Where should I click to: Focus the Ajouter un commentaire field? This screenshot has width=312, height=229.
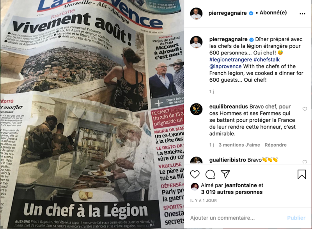click(x=237, y=218)
